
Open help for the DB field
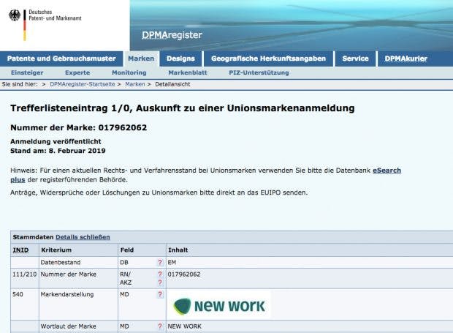(x=160, y=263)
